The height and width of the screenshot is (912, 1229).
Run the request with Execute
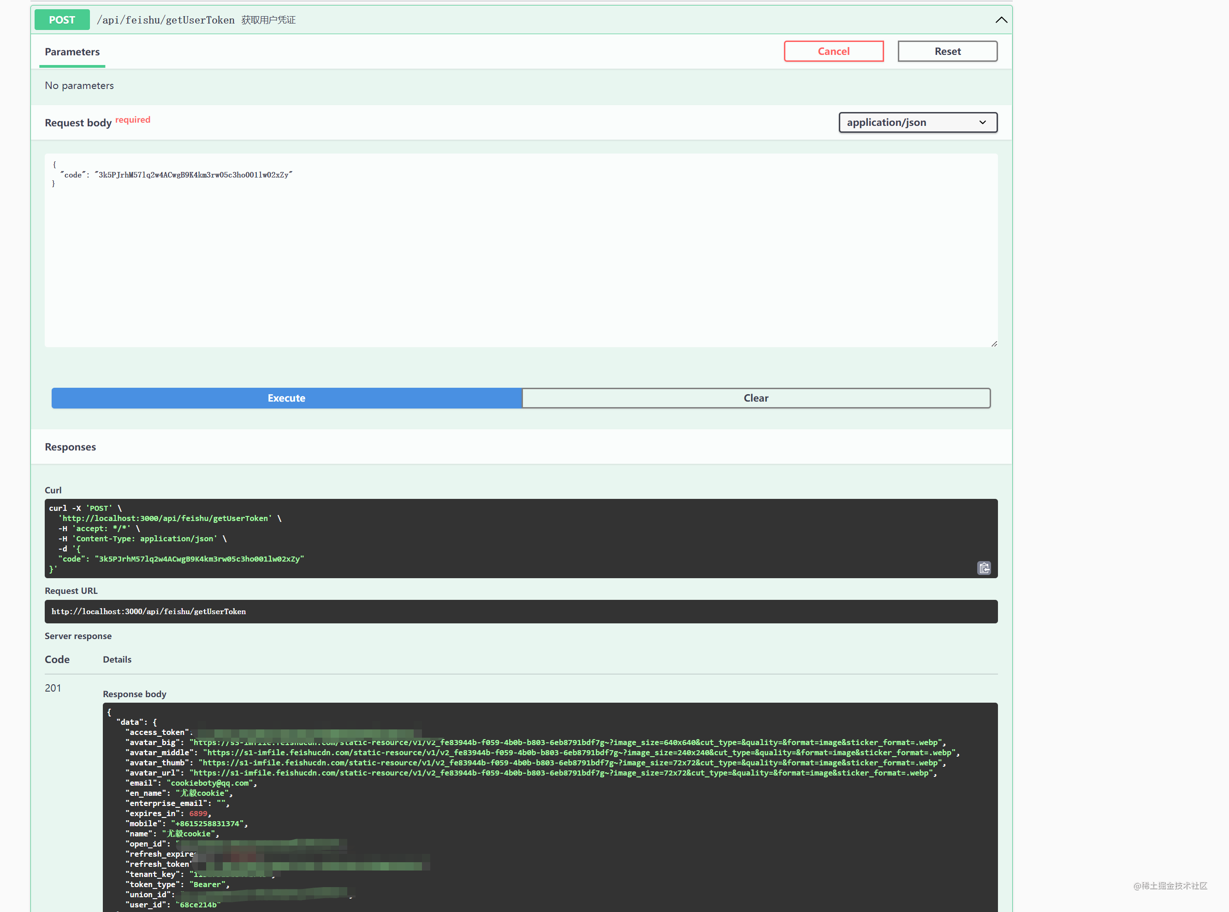click(x=286, y=398)
